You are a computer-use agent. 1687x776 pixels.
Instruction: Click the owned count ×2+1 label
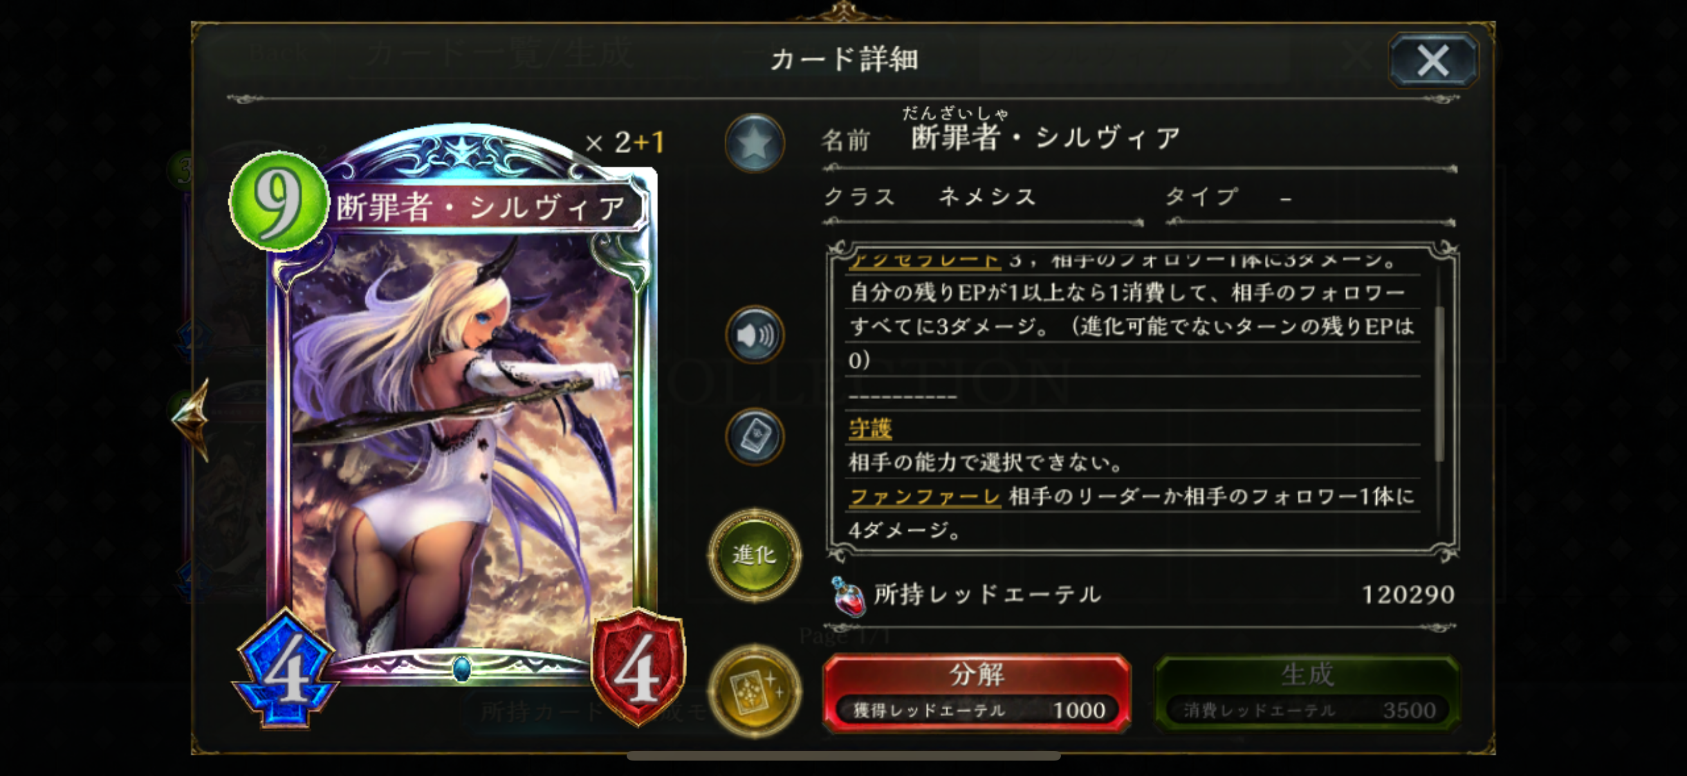tap(624, 142)
